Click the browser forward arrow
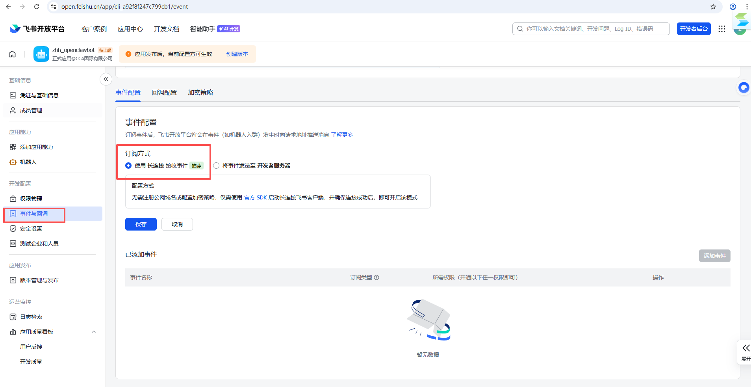The width and height of the screenshot is (751, 387). click(x=22, y=7)
